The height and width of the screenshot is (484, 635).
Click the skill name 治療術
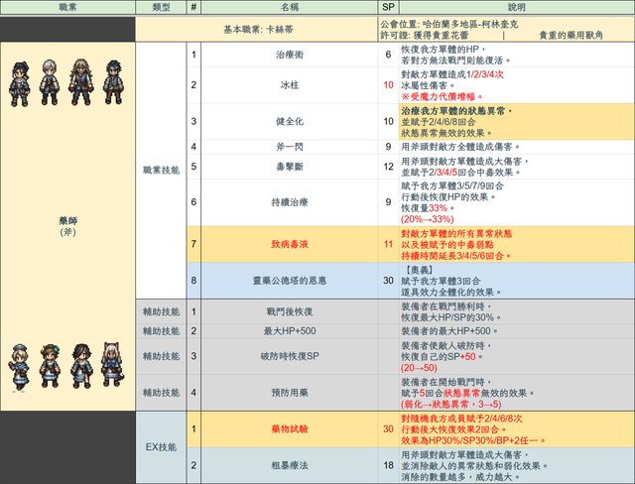pos(289,57)
